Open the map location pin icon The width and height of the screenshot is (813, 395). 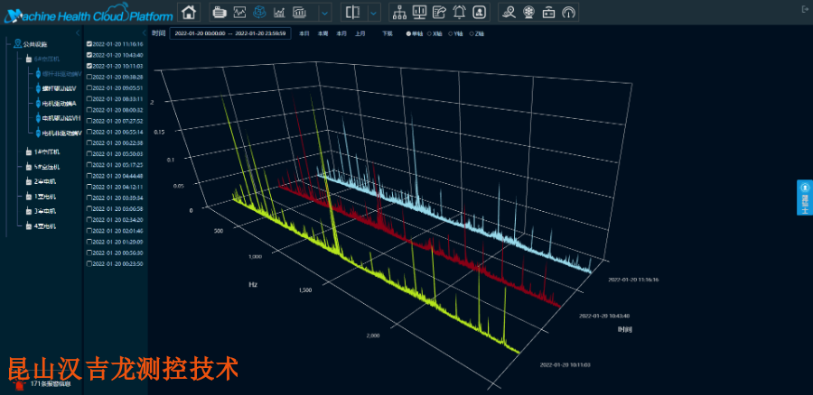[509, 12]
